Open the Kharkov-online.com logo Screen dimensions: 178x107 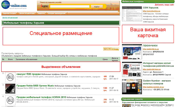(14, 5)
